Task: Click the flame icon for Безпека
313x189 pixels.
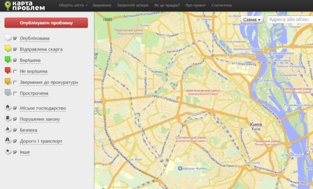Action: pyautogui.click(x=8, y=129)
